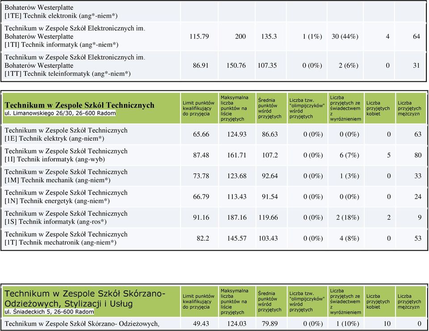This screenshot has width=429, height=331.
Task: Select the '1 (3%)' cell
Action: [349, 176]
